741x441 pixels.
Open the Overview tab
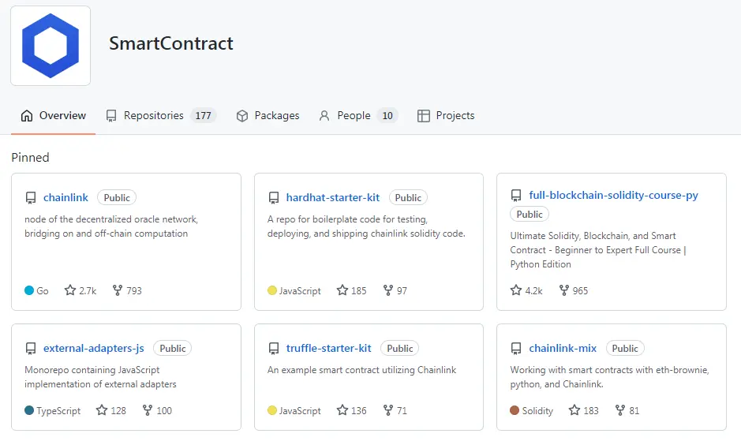(54, 116)
